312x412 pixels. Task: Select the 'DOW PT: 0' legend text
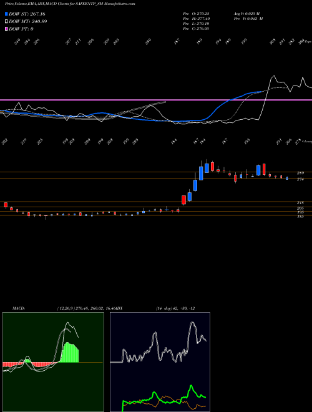pyautogui.click(x=21, y=29)
